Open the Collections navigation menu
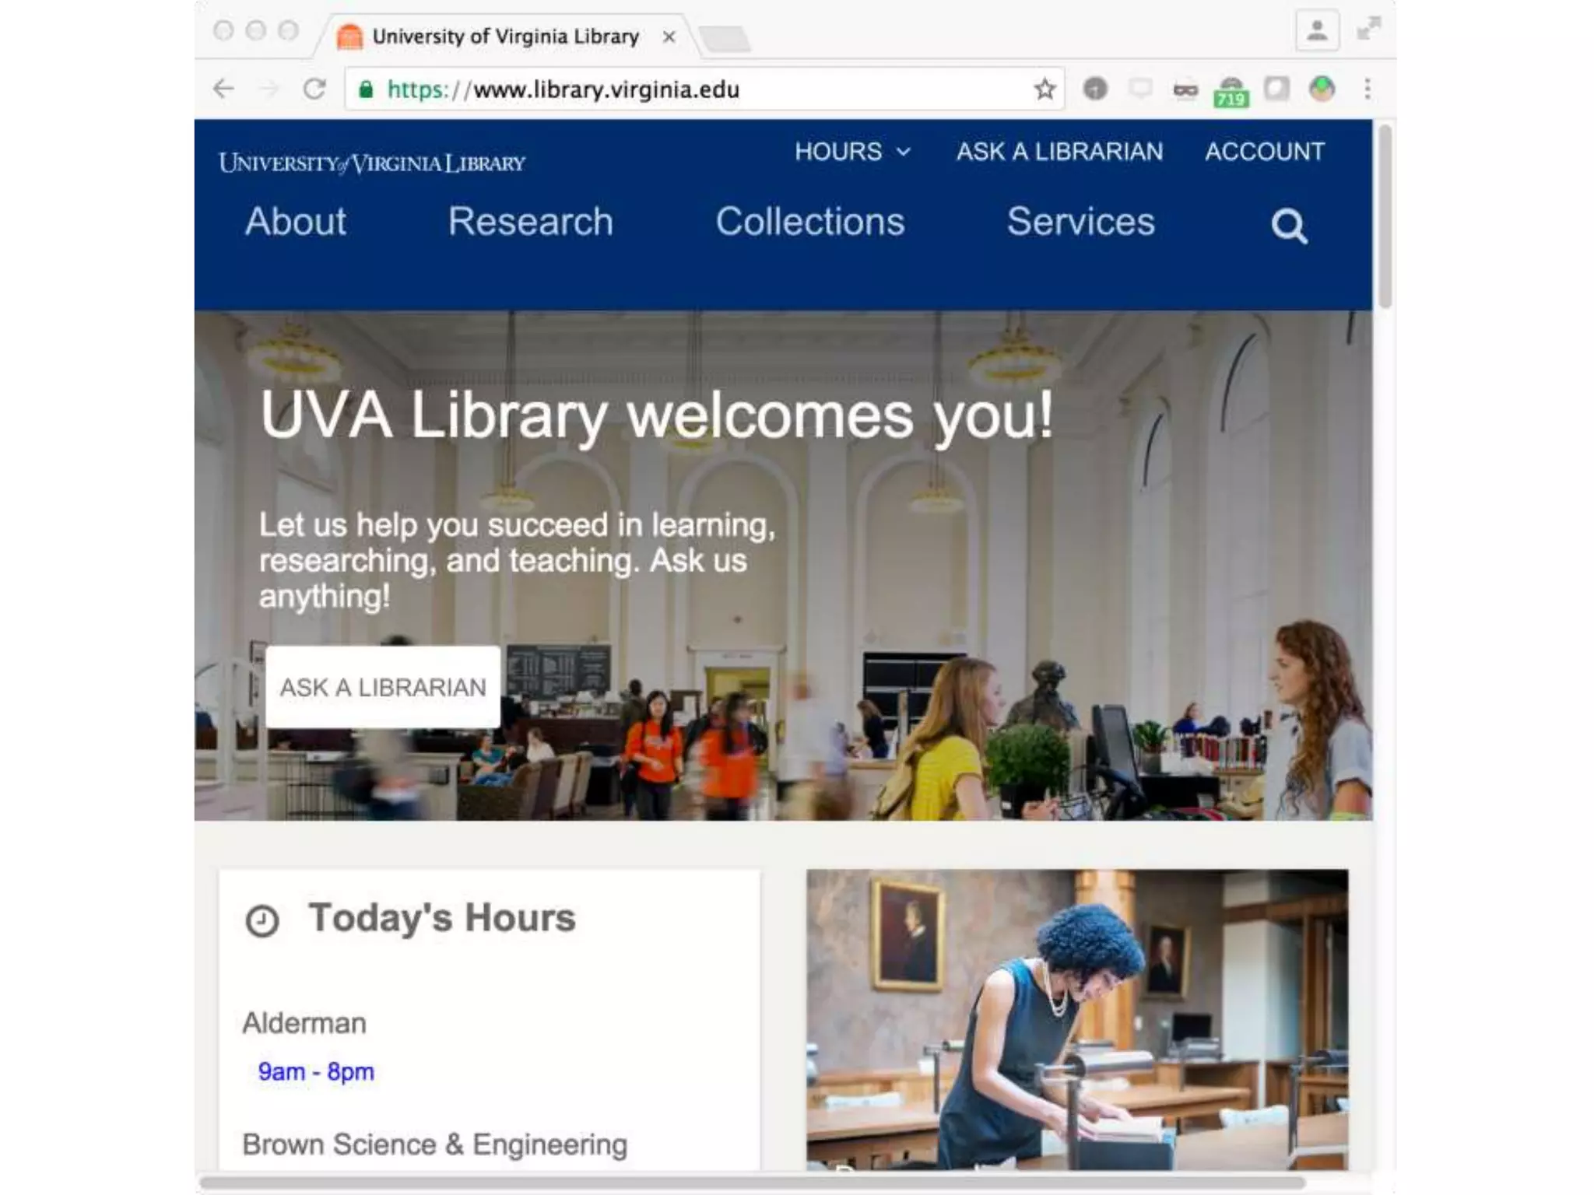Screen dimensions: 1594x1195 pos(810,222)
